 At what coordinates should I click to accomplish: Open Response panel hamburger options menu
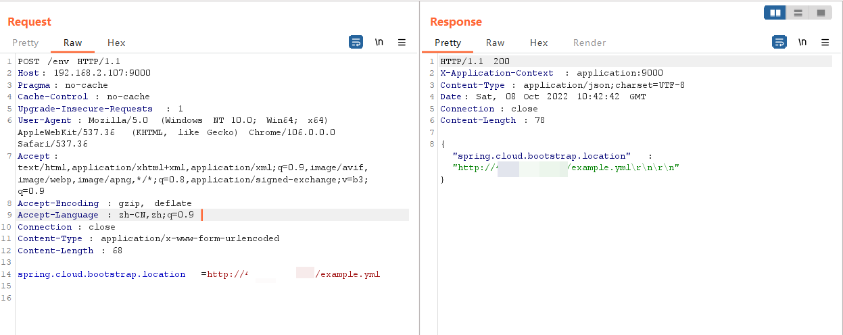825,43
